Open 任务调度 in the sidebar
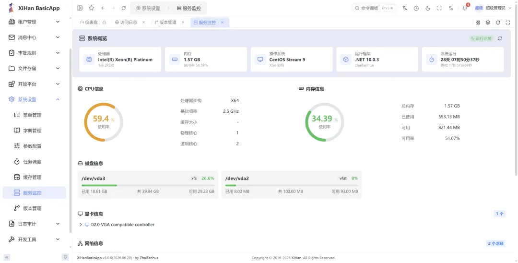 point(35,162)
